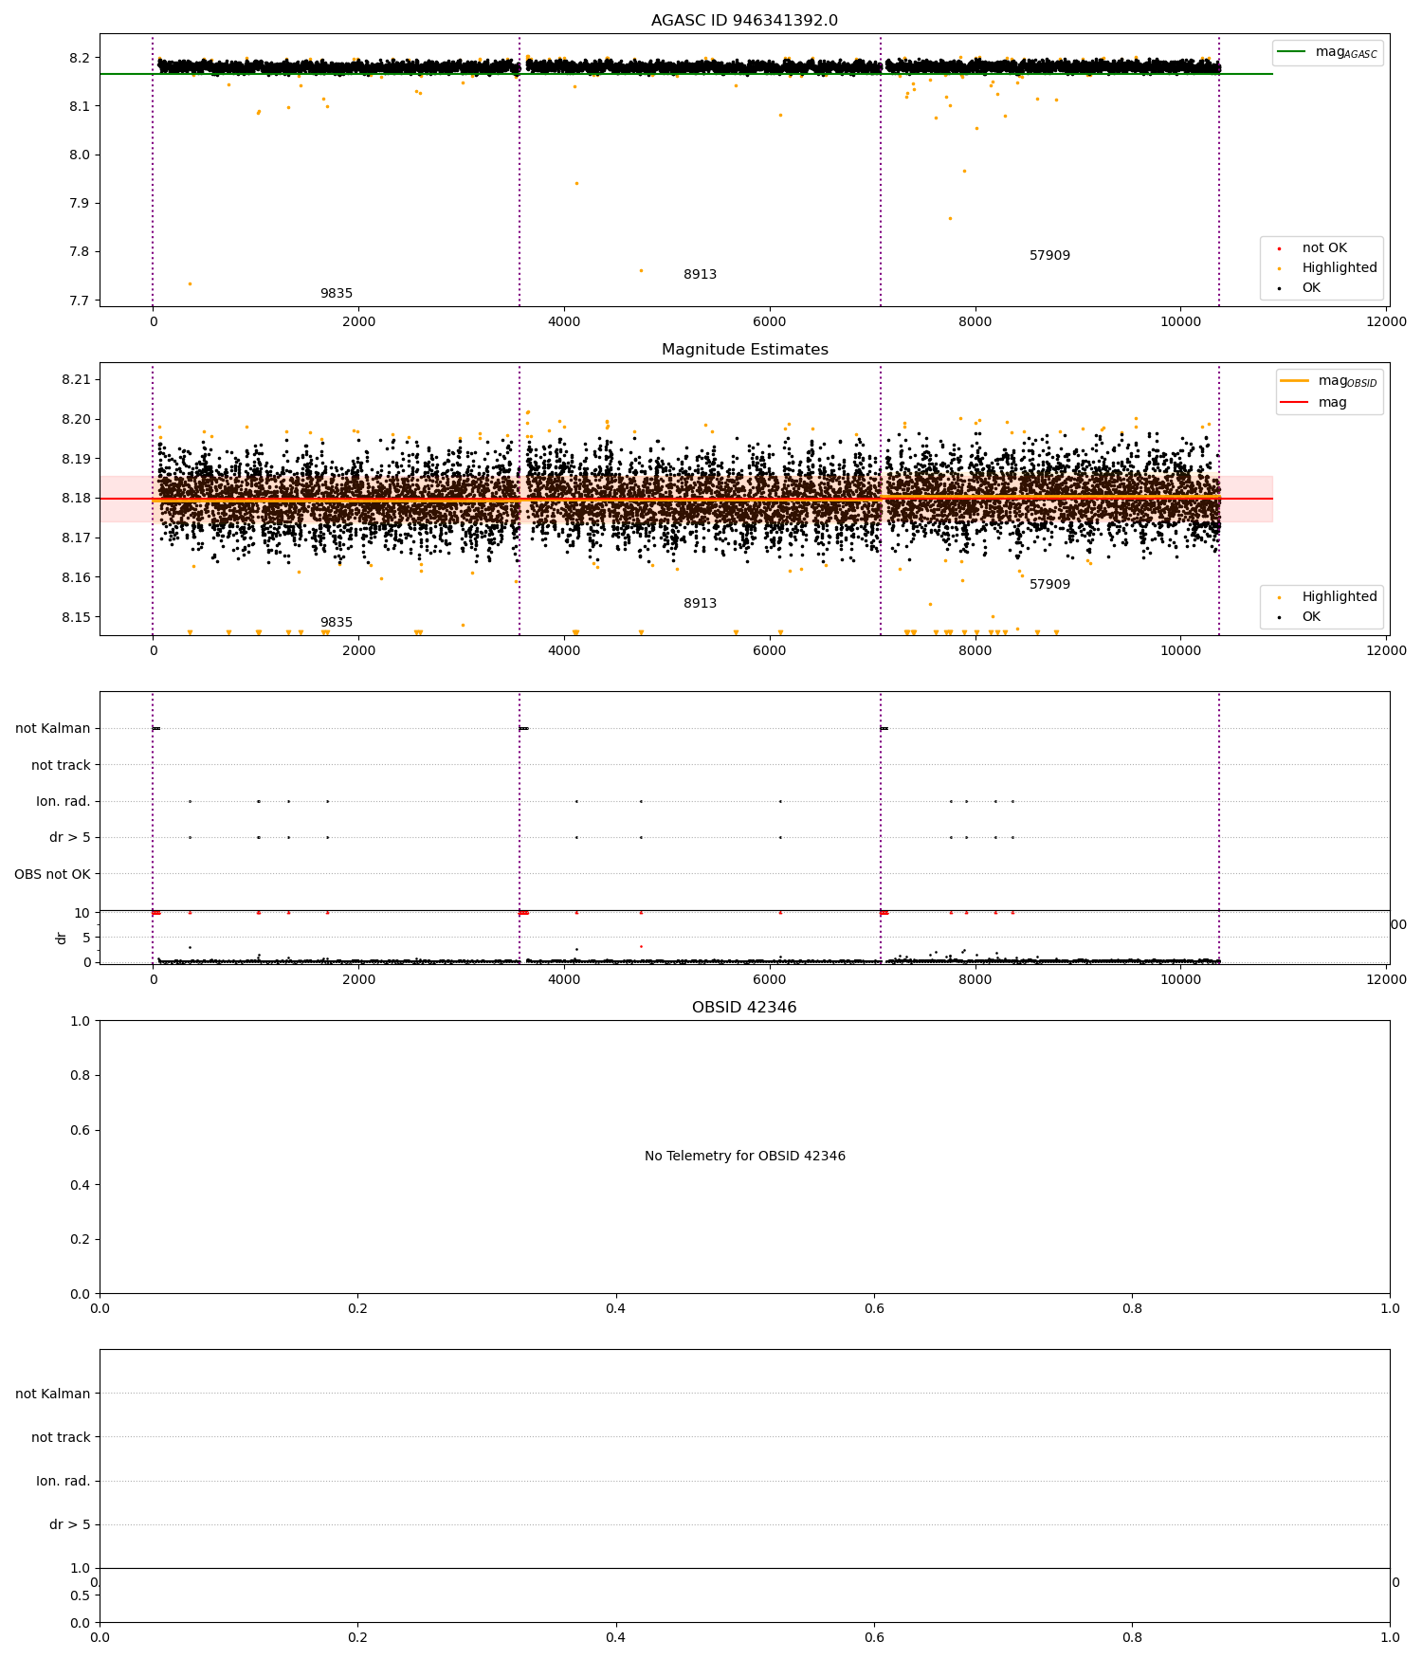
Task: Click the lowest orange outlier near 7.73 in the top plot
Action: pyautogui.click(x=190, y=283)
